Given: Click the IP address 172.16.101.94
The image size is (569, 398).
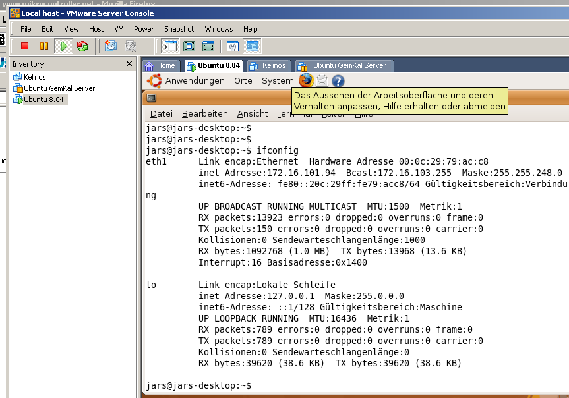Looking at the screenshot, I should tap(301, 173).
